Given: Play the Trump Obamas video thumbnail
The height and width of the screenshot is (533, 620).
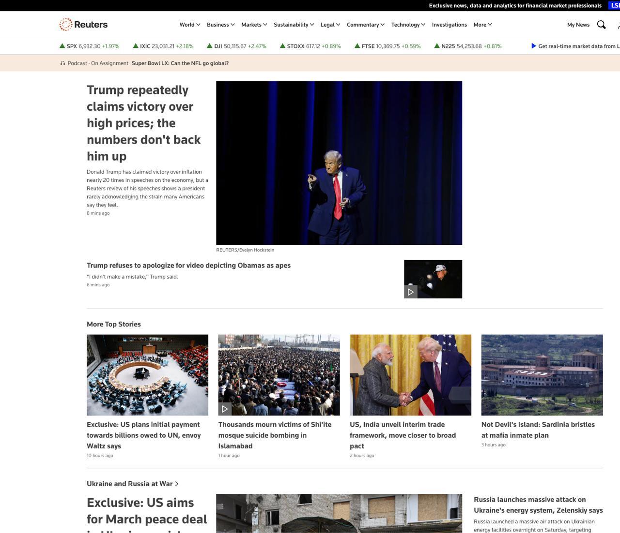Looking at the screenshot, I should [x=411, y=292].
